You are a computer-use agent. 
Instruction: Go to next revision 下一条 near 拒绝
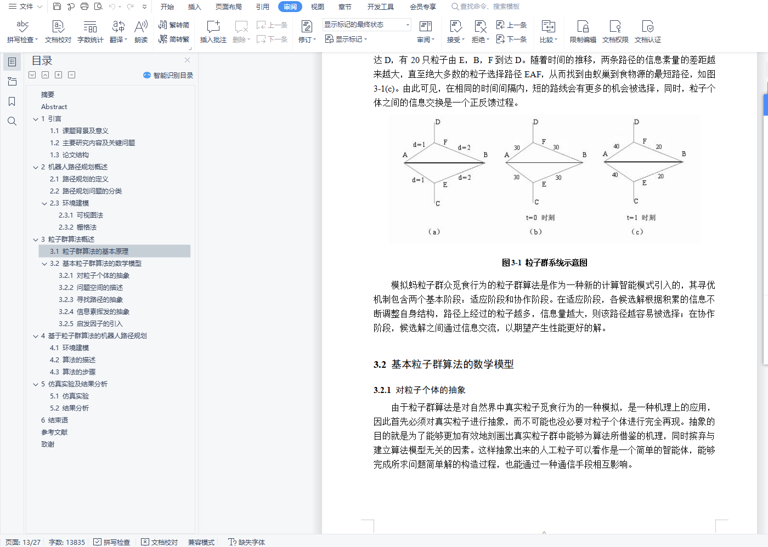(x=511, y=39)
